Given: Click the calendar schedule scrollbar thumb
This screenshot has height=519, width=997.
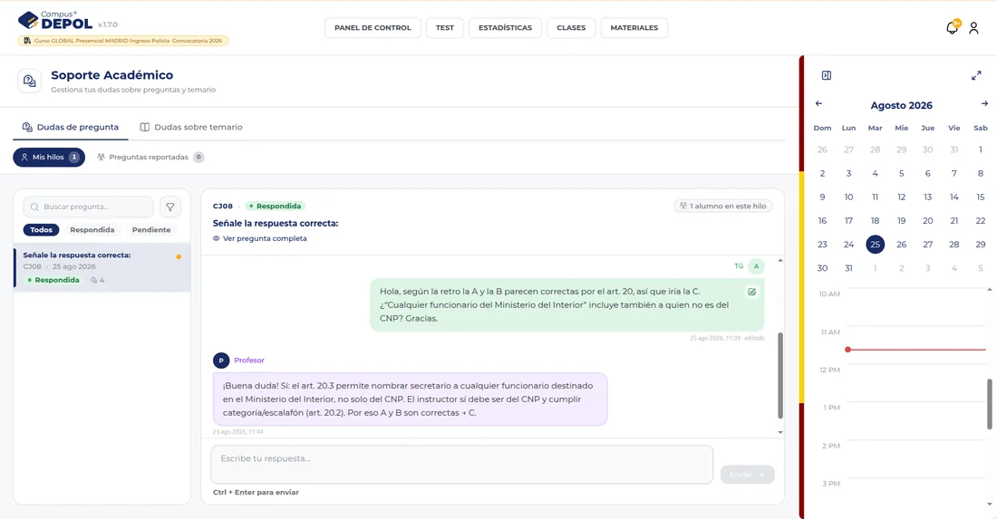Looking at the screenshot, I should coord(990,404).
